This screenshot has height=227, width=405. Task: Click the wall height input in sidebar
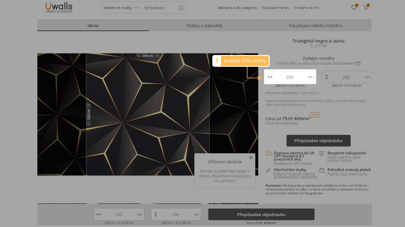(346, 77)
